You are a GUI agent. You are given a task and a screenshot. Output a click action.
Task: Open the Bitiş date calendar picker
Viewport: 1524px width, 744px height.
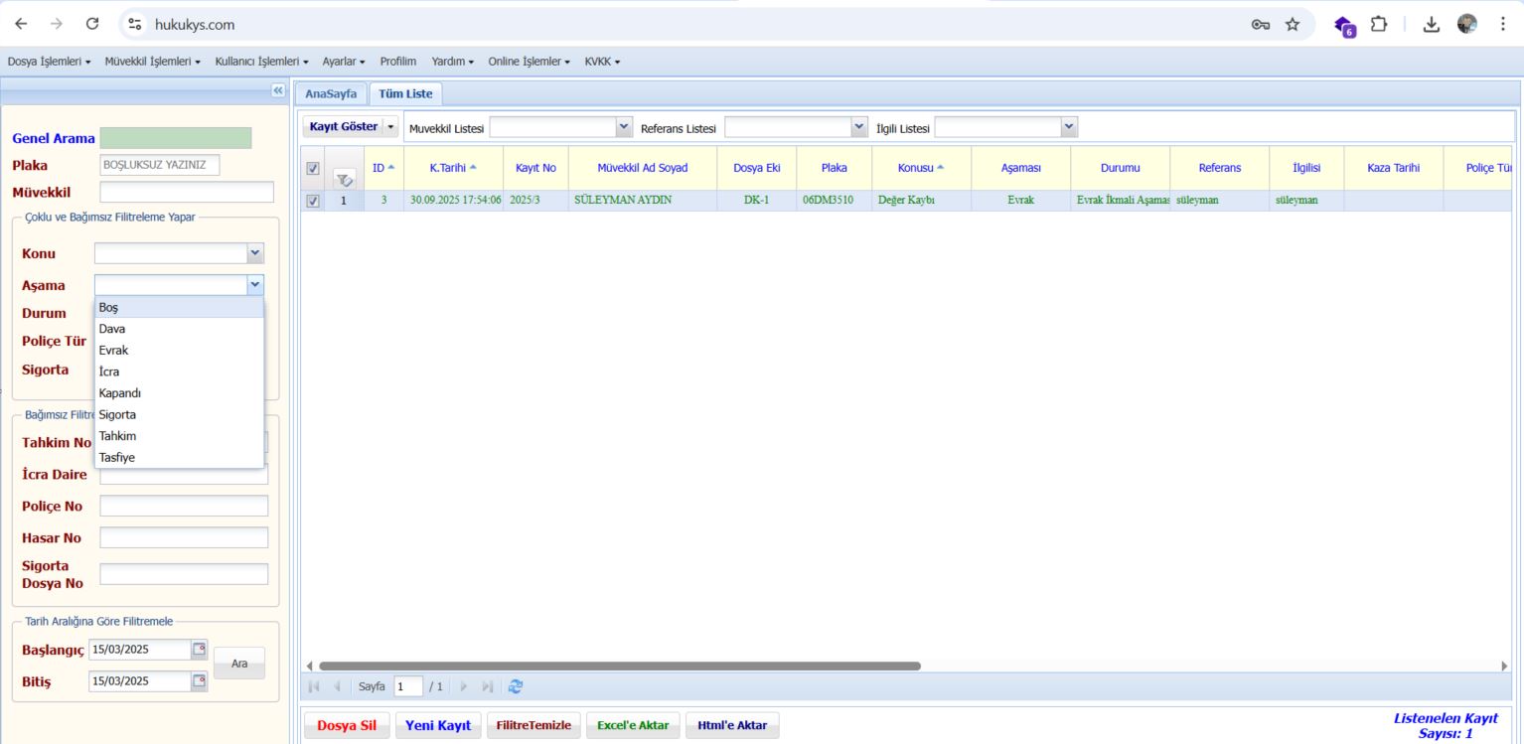pos(199,681)
